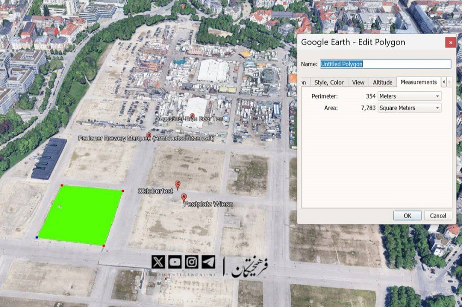Click the Telegram logo icon
The image size is (462, 307).
click(208, 262)
